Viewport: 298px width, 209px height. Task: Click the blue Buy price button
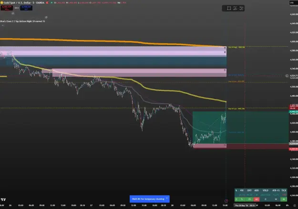(x=26, y=8)
